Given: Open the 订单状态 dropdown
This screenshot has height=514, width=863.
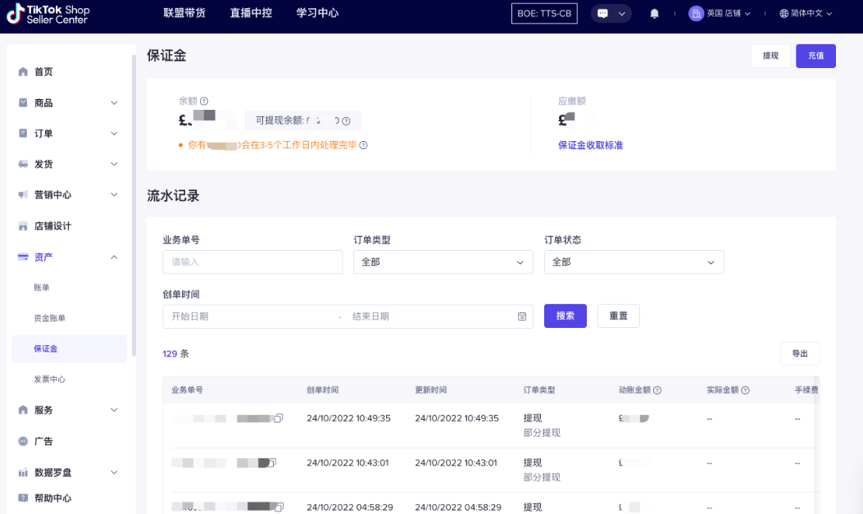Looking at the screenshot, I should coord(631,262).
